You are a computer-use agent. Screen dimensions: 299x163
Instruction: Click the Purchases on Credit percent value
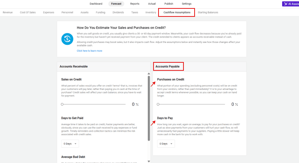(x=233, y=104)
